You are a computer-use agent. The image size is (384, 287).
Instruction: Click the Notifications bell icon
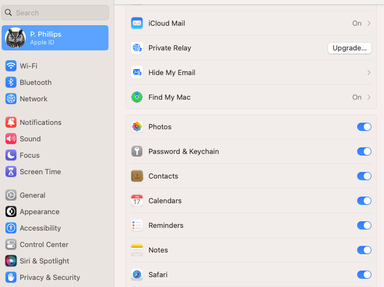(11, 122)
